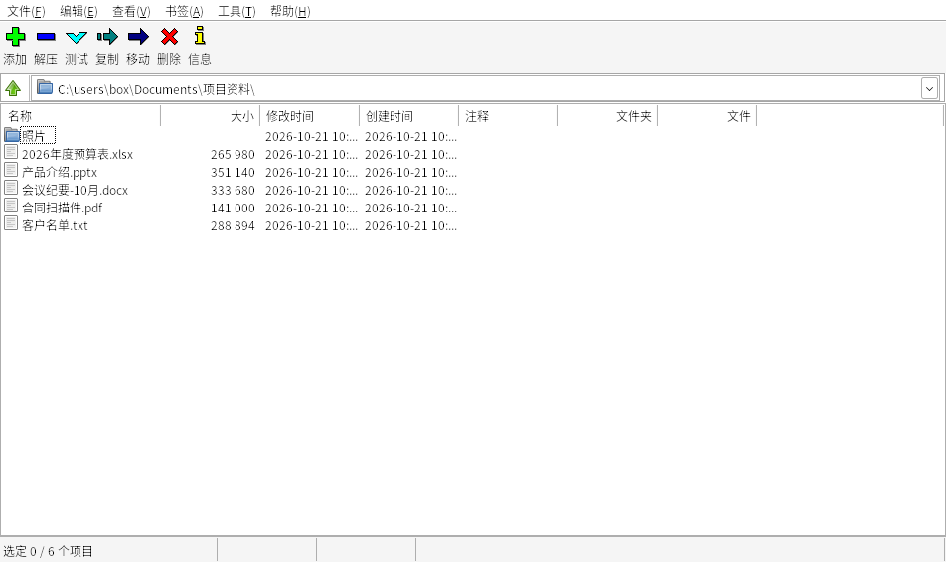Click the 注释 column header
This screenshot has width=946, height=562.
click(x=509, y=116)
